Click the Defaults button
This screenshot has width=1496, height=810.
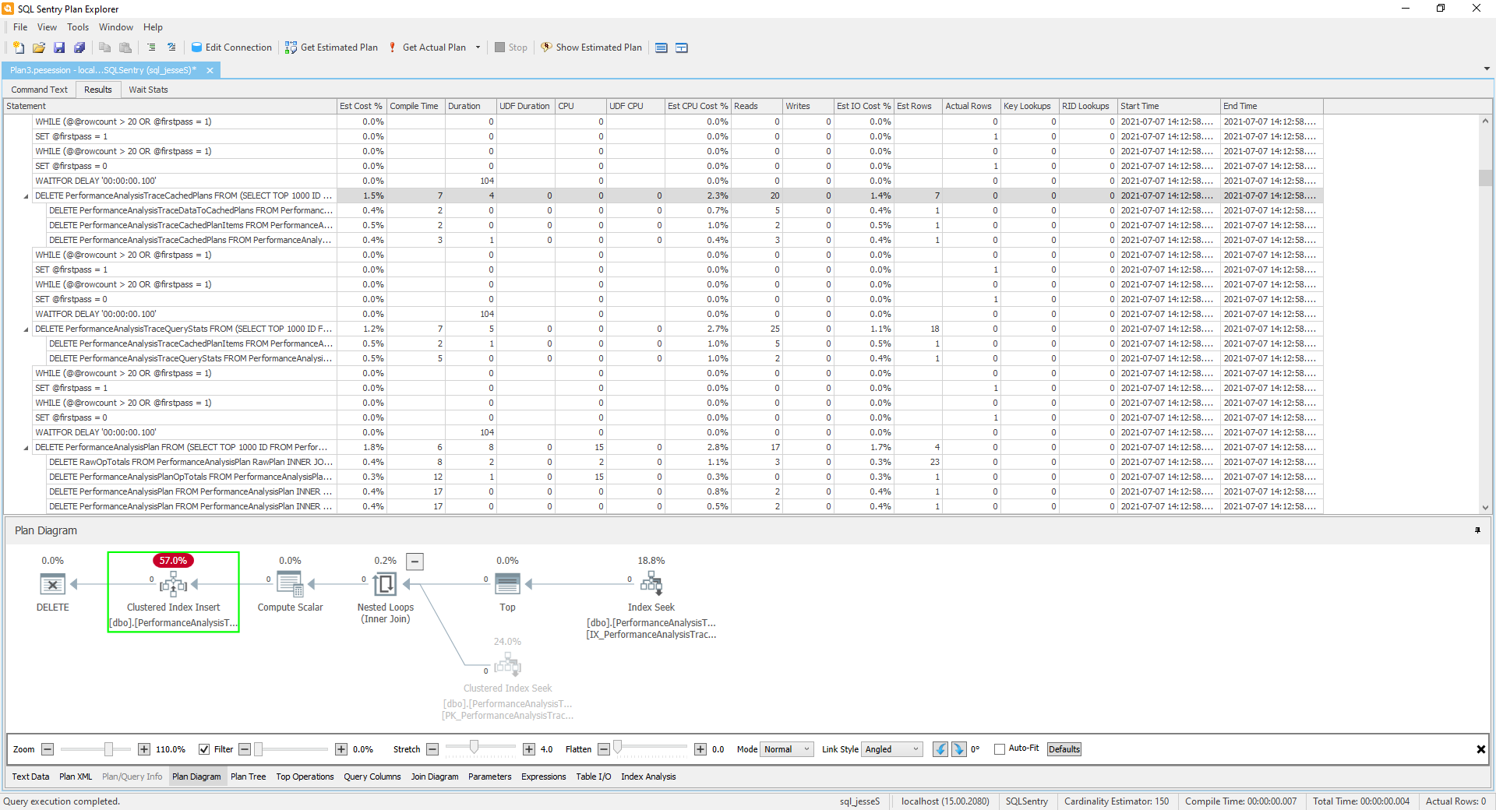coord(1064,749)
